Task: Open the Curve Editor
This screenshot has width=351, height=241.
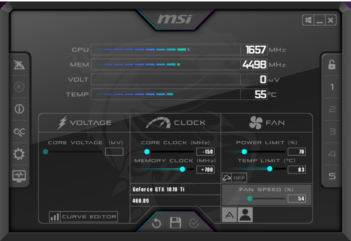Action: pyautogui.click(x=83, y=217)
